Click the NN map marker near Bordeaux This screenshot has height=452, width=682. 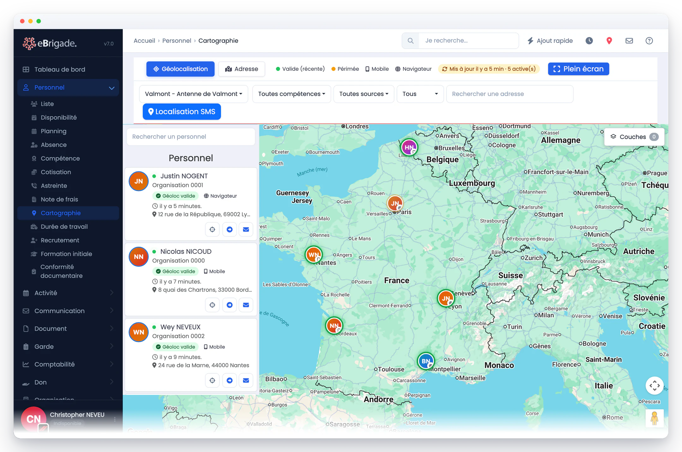(x=334, y=325)
